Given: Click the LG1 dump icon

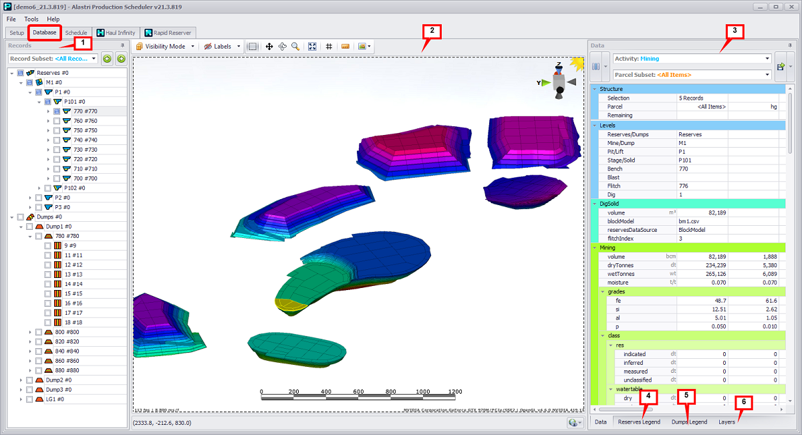Looking at the screenshot, I should [x=40, y=399].
